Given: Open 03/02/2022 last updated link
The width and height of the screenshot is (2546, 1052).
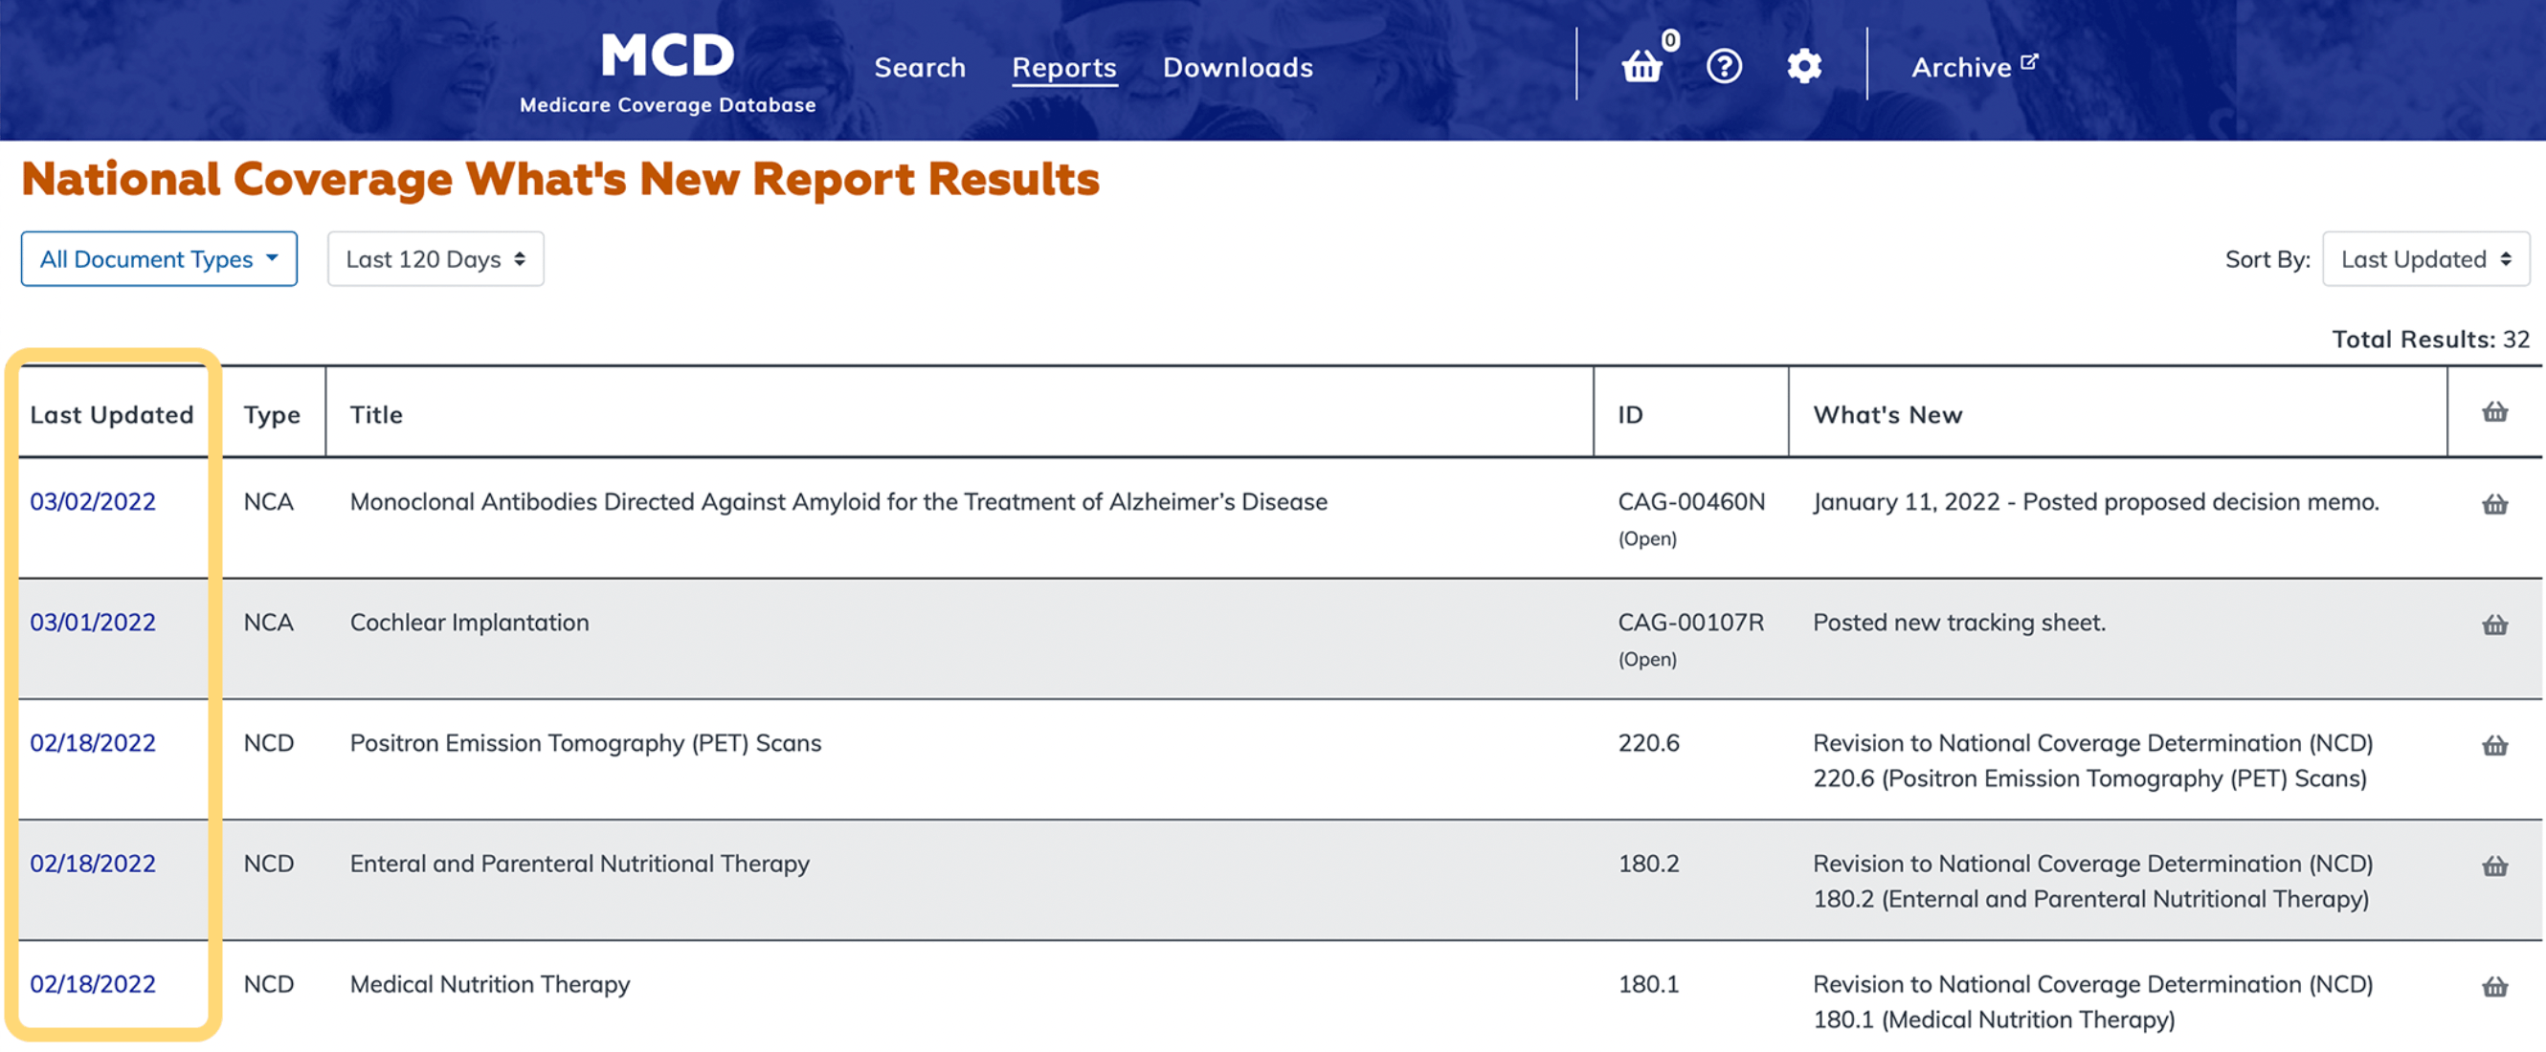Looking at the screenshot, I should tap(93, 502).
